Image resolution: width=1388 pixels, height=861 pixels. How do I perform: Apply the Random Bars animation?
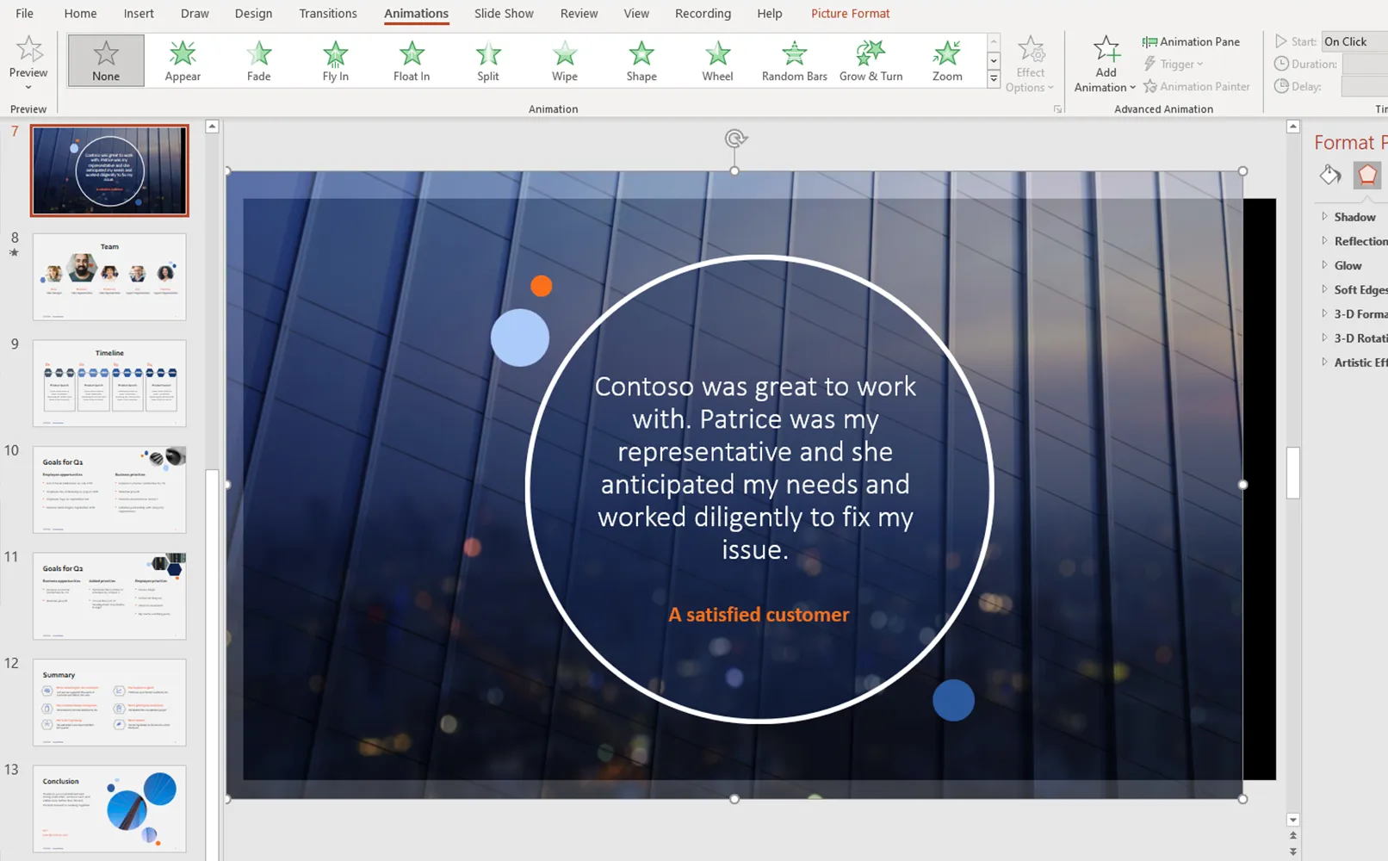pos(794,60)
